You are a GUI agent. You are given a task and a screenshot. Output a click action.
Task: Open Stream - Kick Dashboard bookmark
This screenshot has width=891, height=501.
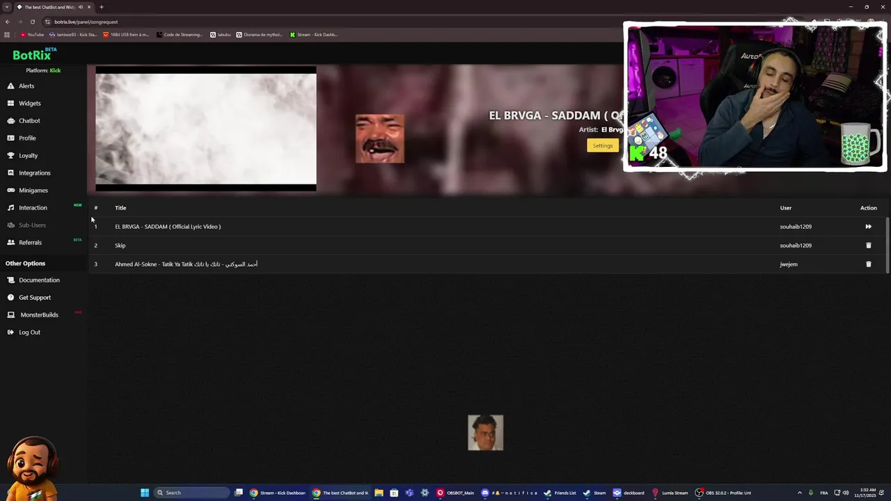coord(314,34)
